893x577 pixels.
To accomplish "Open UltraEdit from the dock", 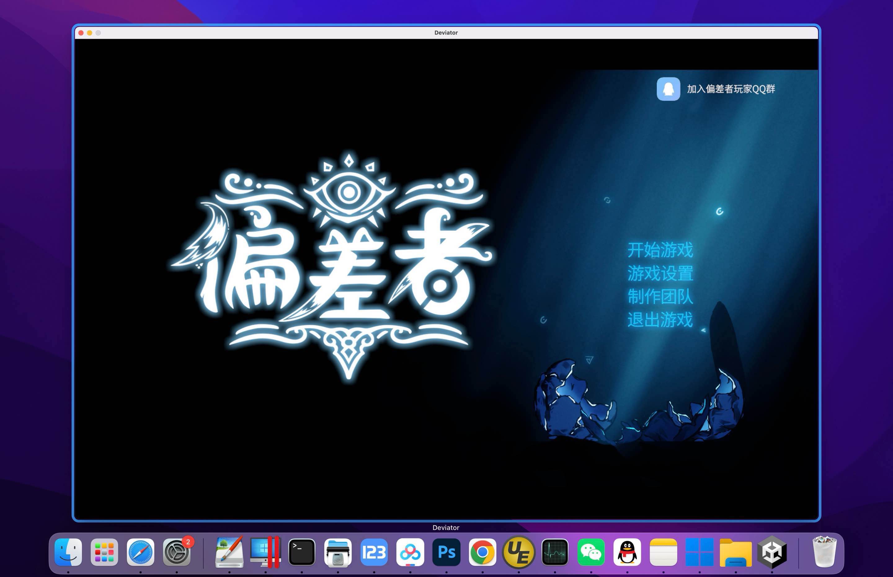I will click(x=518, y=552).
